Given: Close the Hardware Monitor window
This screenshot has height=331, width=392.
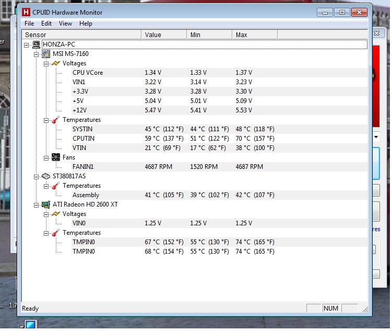Looking at the screenshot, I should [359, 12].
